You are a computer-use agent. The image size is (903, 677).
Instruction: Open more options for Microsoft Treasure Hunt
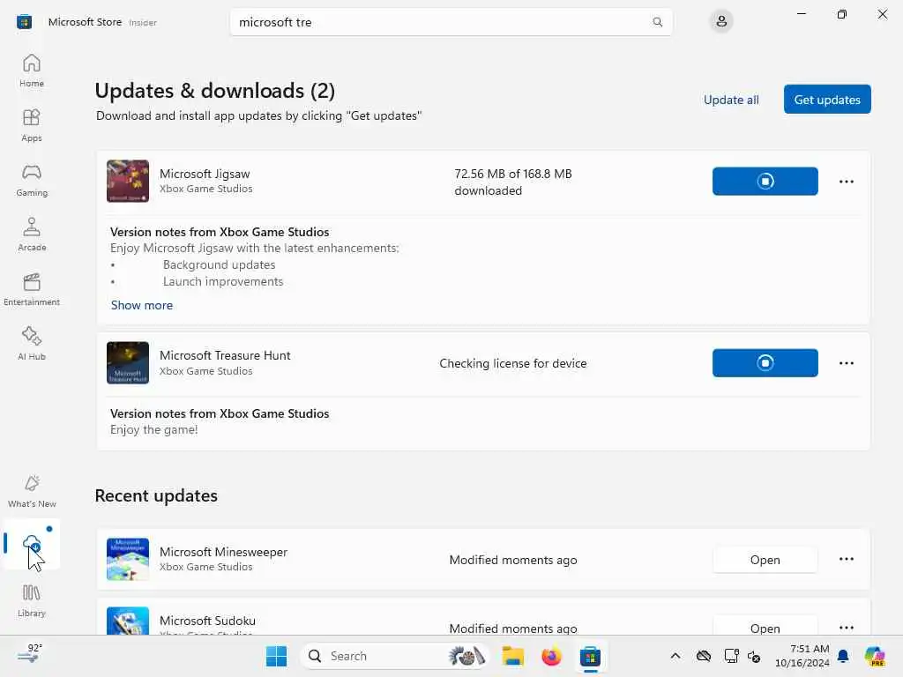tap(846, 362)
